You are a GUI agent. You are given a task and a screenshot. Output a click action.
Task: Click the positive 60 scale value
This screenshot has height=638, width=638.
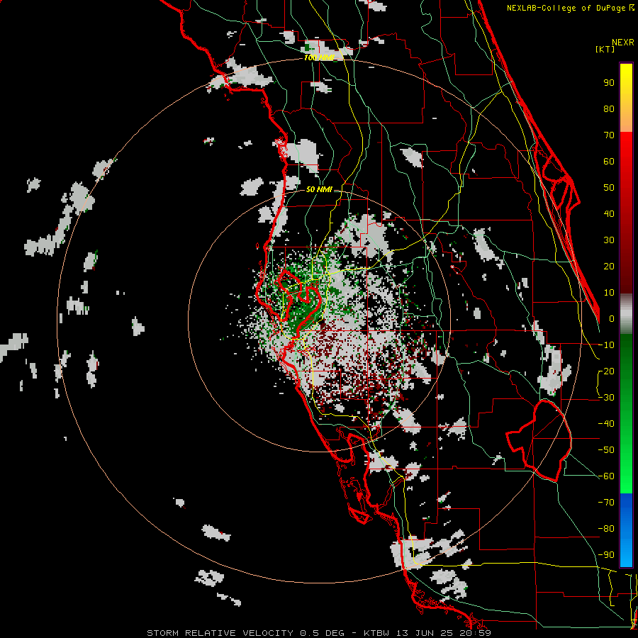coord(609,161)
